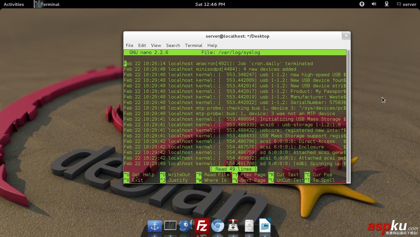Viewport: 420px width, 237px height.
Task: Open the anchor dock launcher icon
Action: tap(155, 226)
